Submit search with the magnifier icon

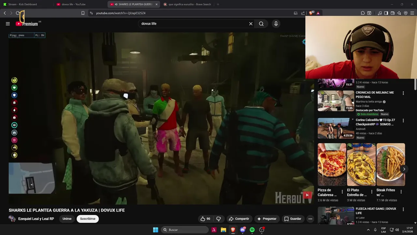pyautogui.click(x=261, y=23)
